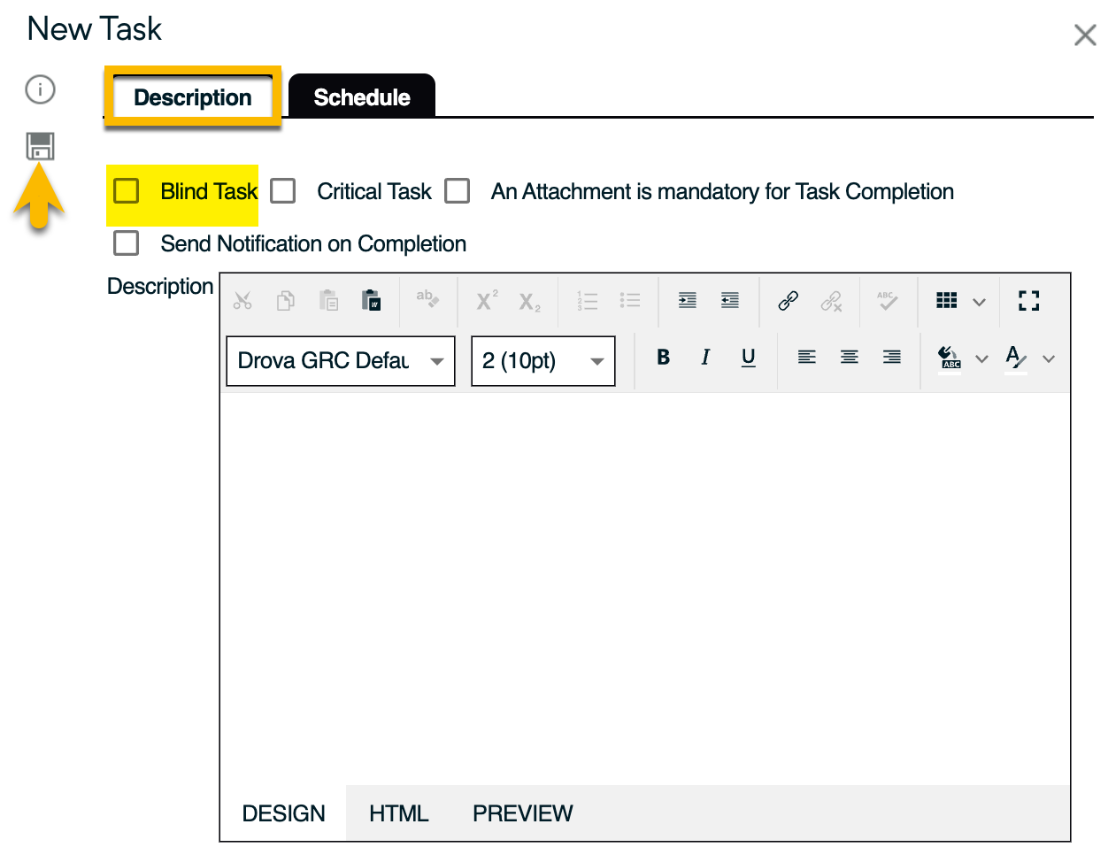This screenshot has width=1108, height=855.
Task: Toggle bold formatting in editor toolbar
Action: point(663,358)
